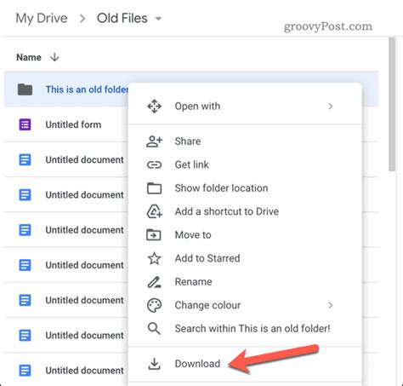
Task: Select the last 'Untitled document' name at bottom
Action: 84,371
